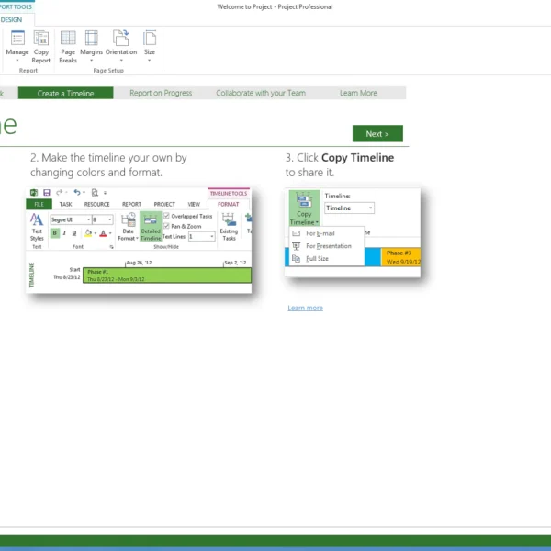
Task: Click the Project app icon in the illustration
Action: click(x=34, y=193)
